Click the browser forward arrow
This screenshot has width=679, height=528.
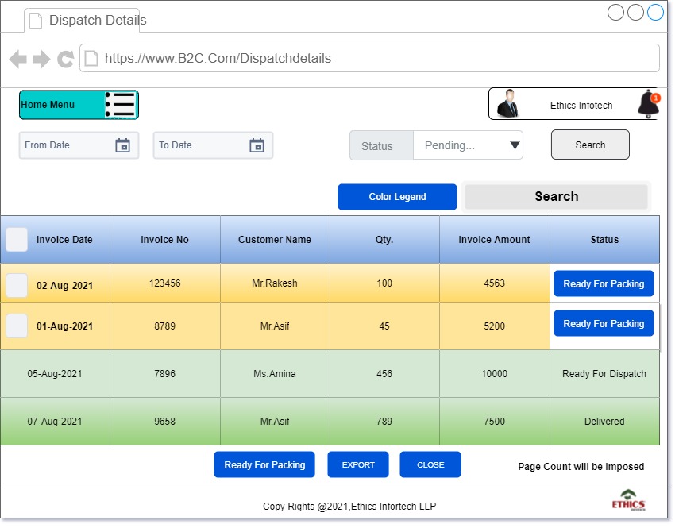[x=41, y=59]
